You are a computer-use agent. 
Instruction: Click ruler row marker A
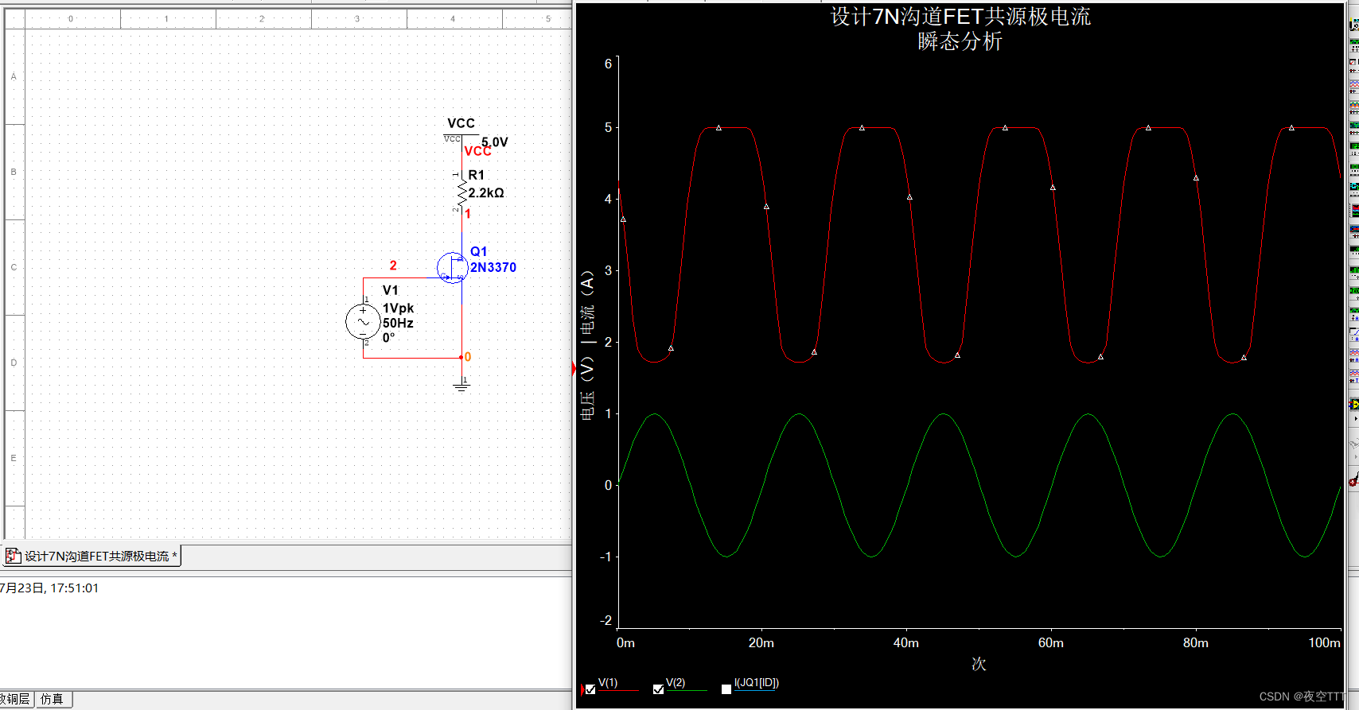click(14, 76)
